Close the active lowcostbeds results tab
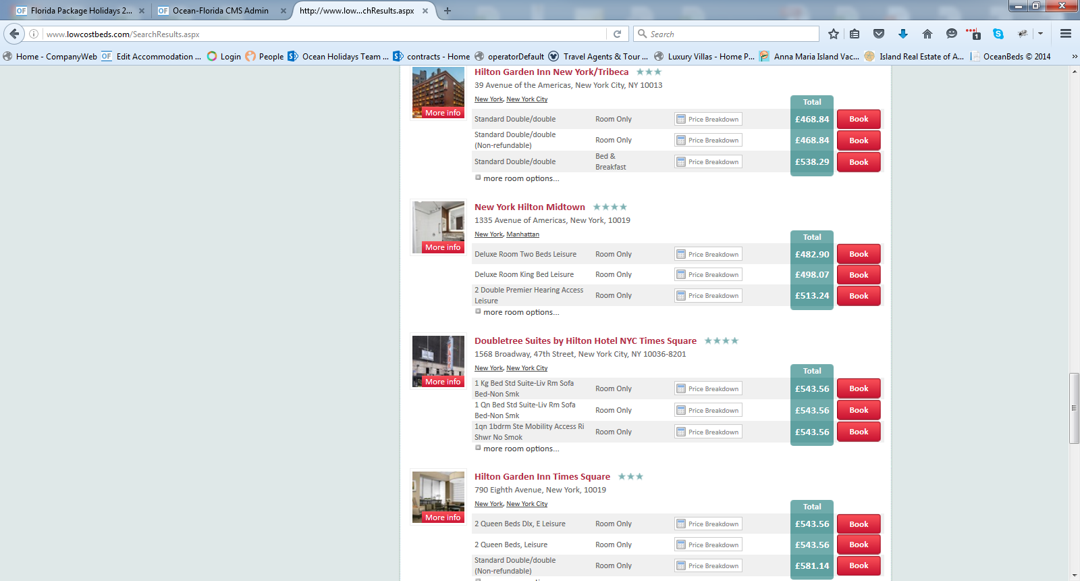The width and height of the screenshot is (1080, 581). pos(425,11)
